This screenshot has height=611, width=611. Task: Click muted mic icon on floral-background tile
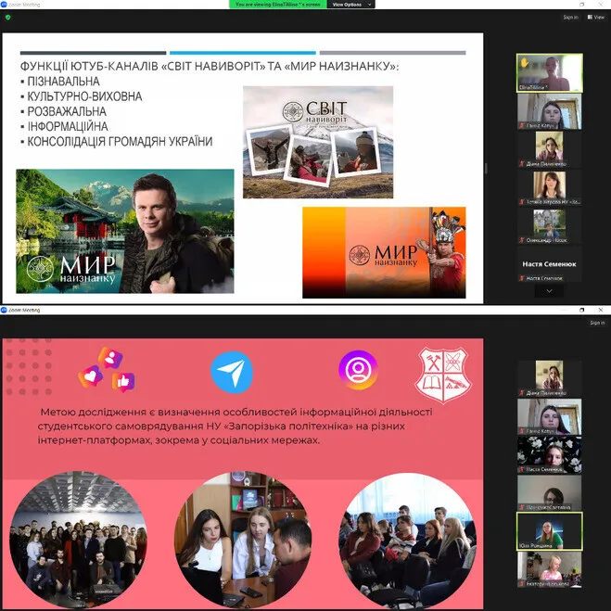[522, 469]
